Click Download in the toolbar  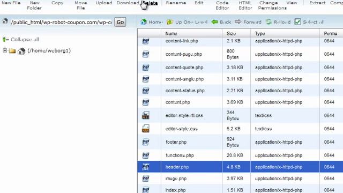(128, 3)
